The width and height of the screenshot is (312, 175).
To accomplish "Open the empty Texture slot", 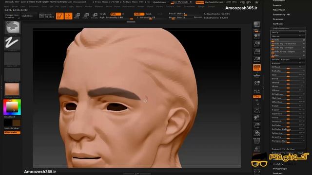I will (12, 74).
